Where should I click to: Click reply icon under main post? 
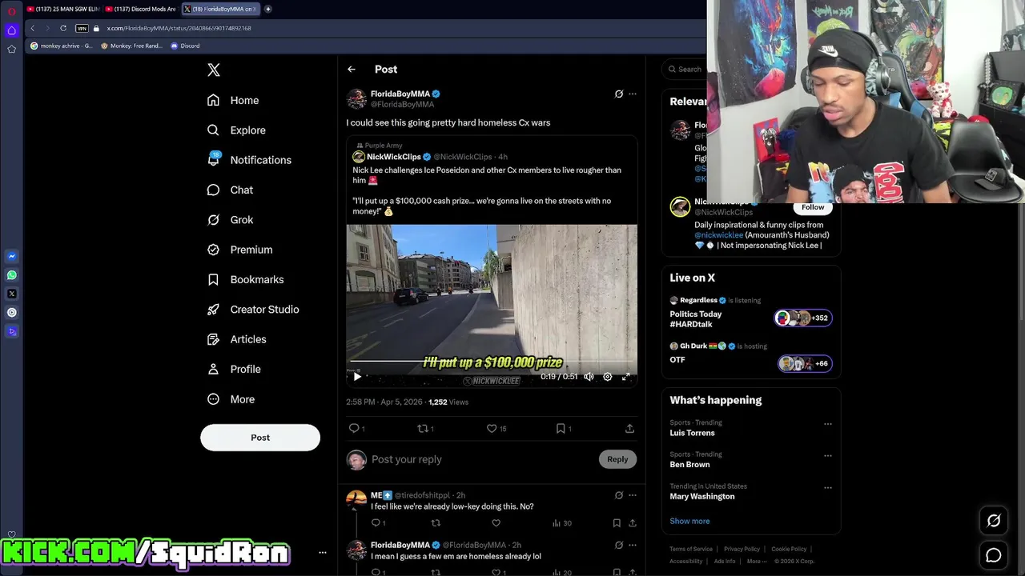click(354, 429)
